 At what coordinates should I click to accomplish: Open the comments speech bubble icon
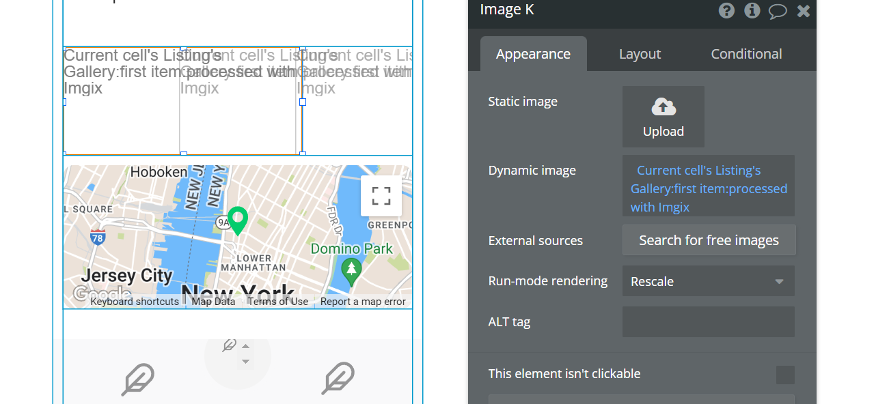click(x=778, y=11)
